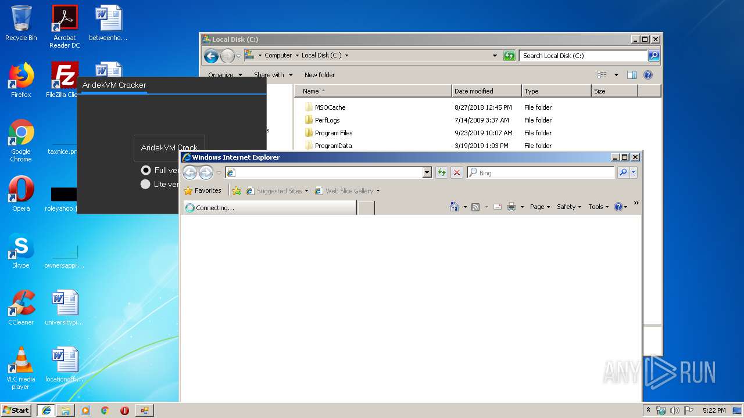744x418 pixels.
Task: Click the Bing search magnifier button
Action: (x=623, y=172)
